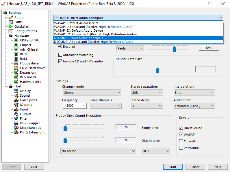Click the Filter monitor icon

tap(16, 119)
